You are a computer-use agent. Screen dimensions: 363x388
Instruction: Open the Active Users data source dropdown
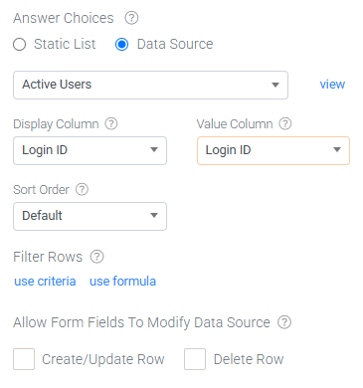coord(150,85)
